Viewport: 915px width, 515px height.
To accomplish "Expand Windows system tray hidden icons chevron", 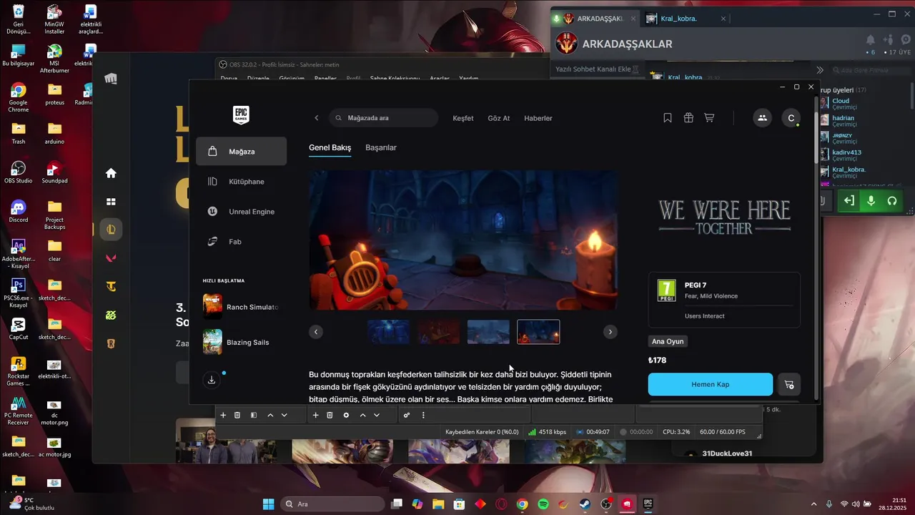I will tap(813, 504).
